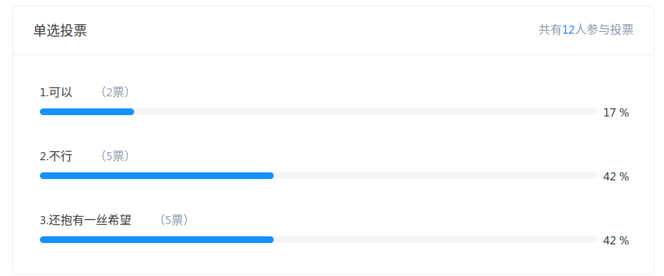Viewport: 664px width, 276px height.
Task: Click the blue filled part of 还抱有一丝希望 bar
Action: tap(156, 240)
